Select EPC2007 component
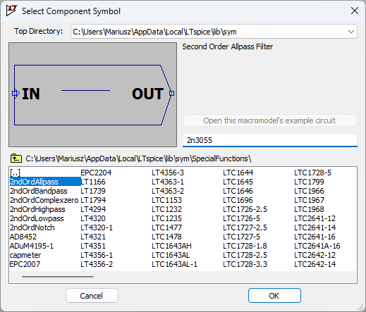The image size is (366, 312). tap(25, 264)
